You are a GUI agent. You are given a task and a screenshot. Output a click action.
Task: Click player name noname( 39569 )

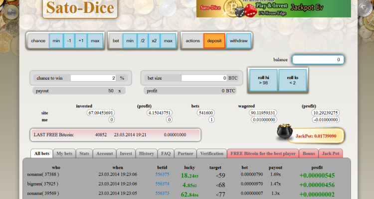coord(43,194)
